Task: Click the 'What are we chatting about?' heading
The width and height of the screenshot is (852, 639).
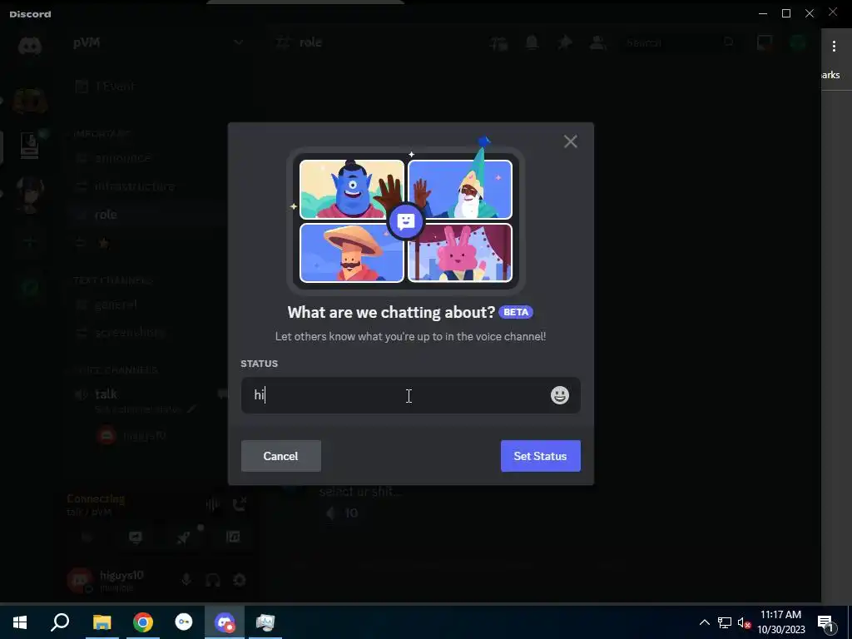Action: [391, 313]
